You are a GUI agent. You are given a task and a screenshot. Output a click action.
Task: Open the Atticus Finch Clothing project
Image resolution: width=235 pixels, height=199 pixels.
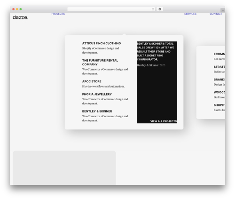102,43
